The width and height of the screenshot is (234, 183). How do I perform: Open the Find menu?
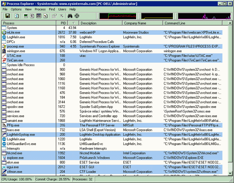(x=52, y=9)
